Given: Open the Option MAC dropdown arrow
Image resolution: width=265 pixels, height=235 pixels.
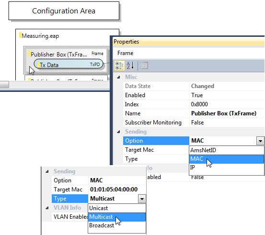Looking at the screenshot, I should tap(260, 141).
